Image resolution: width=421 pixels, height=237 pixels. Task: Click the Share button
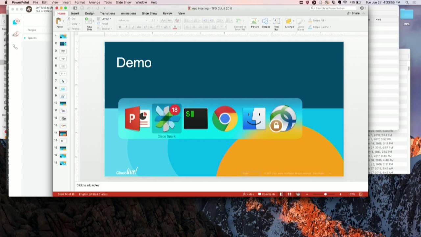tap(354, 13)
